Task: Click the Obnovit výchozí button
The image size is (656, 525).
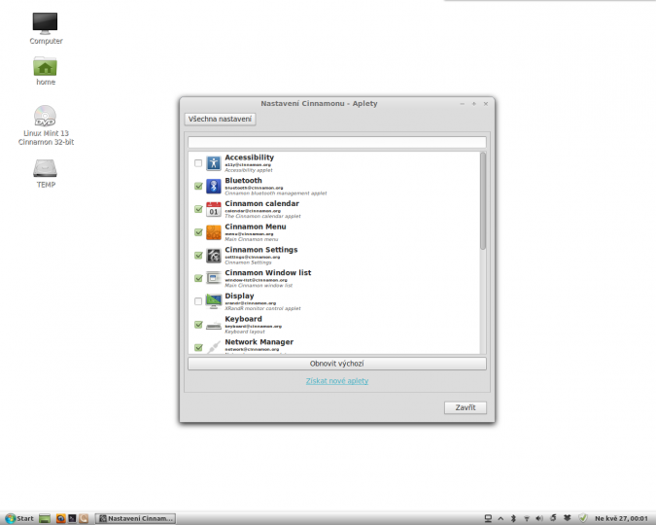Action: (x=337, y=364)
